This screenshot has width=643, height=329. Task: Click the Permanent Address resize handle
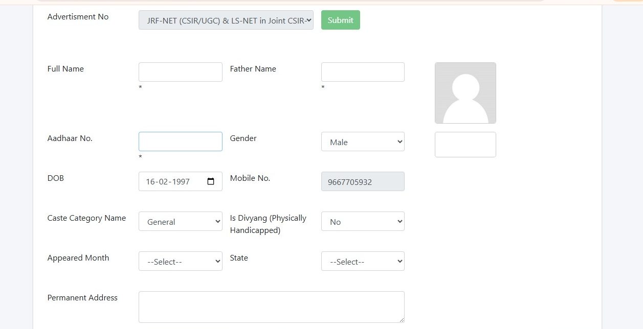point(401,320)
